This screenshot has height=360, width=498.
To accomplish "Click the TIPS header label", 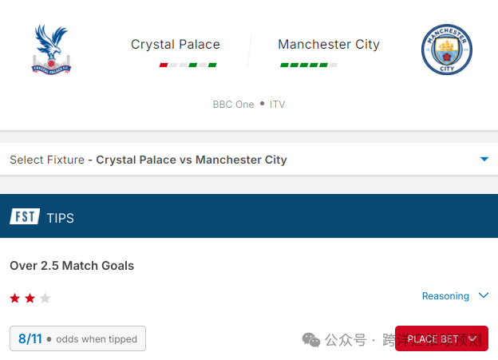I will 61,218.
